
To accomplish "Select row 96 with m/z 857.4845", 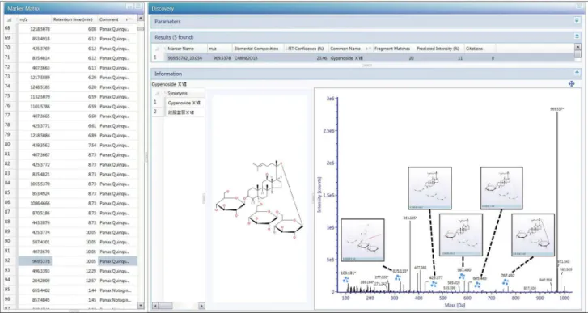I will tap(71, 300).
